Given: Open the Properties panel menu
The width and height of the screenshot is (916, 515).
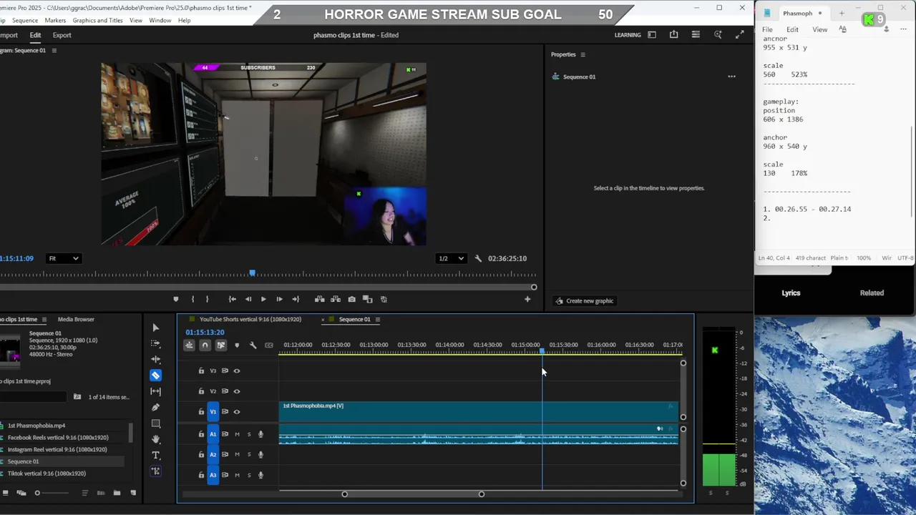Looking at the screenshot, I should [x=583, y=54].
